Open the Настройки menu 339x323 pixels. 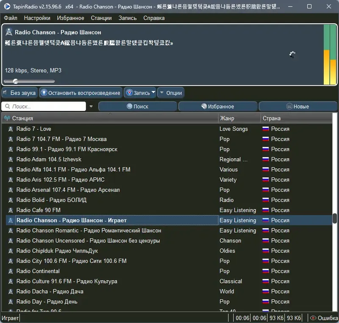pyautogui.click(x=37, y=18)
